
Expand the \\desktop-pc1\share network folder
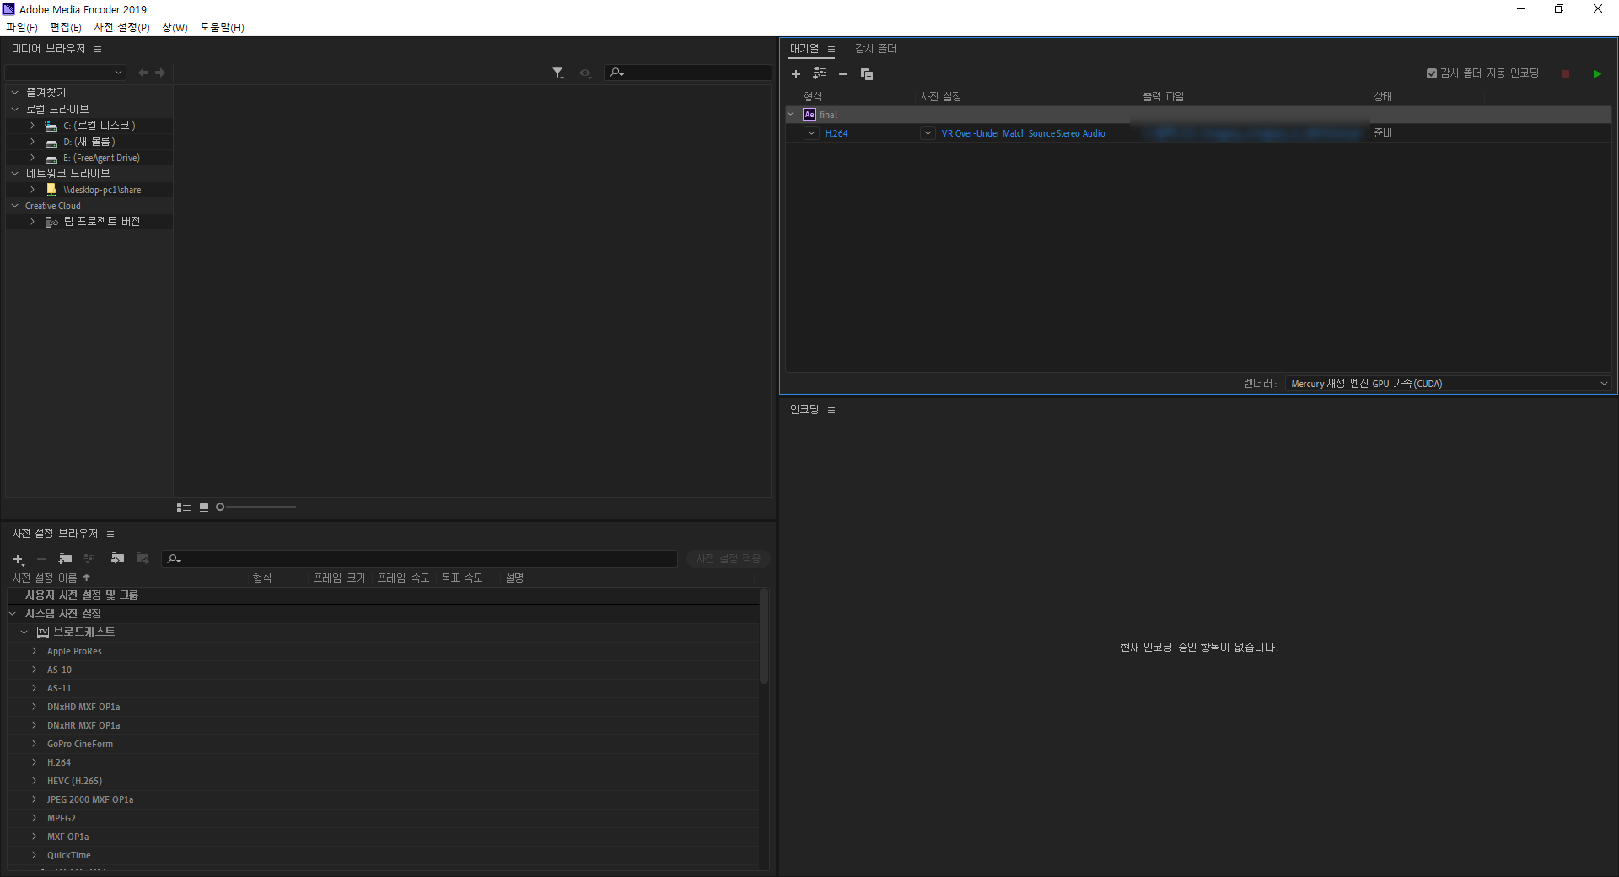coord(33,190)
